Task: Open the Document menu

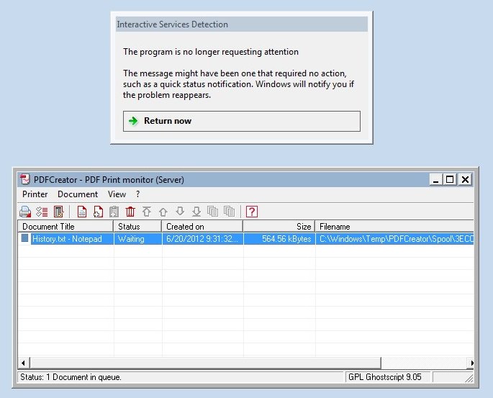Action: coord(78,194)
